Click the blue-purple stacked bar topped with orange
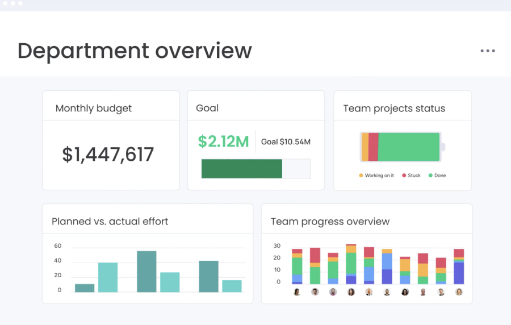This screenshot has height=325, width=511. pos(387,266)
